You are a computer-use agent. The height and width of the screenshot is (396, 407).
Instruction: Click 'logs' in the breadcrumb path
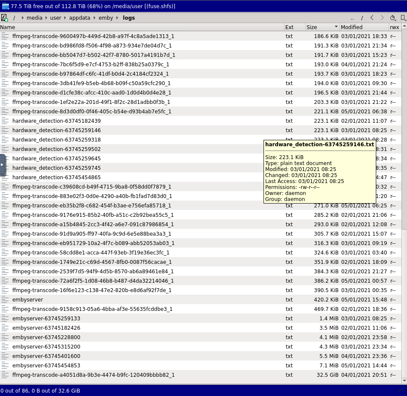tap(129, 18)
